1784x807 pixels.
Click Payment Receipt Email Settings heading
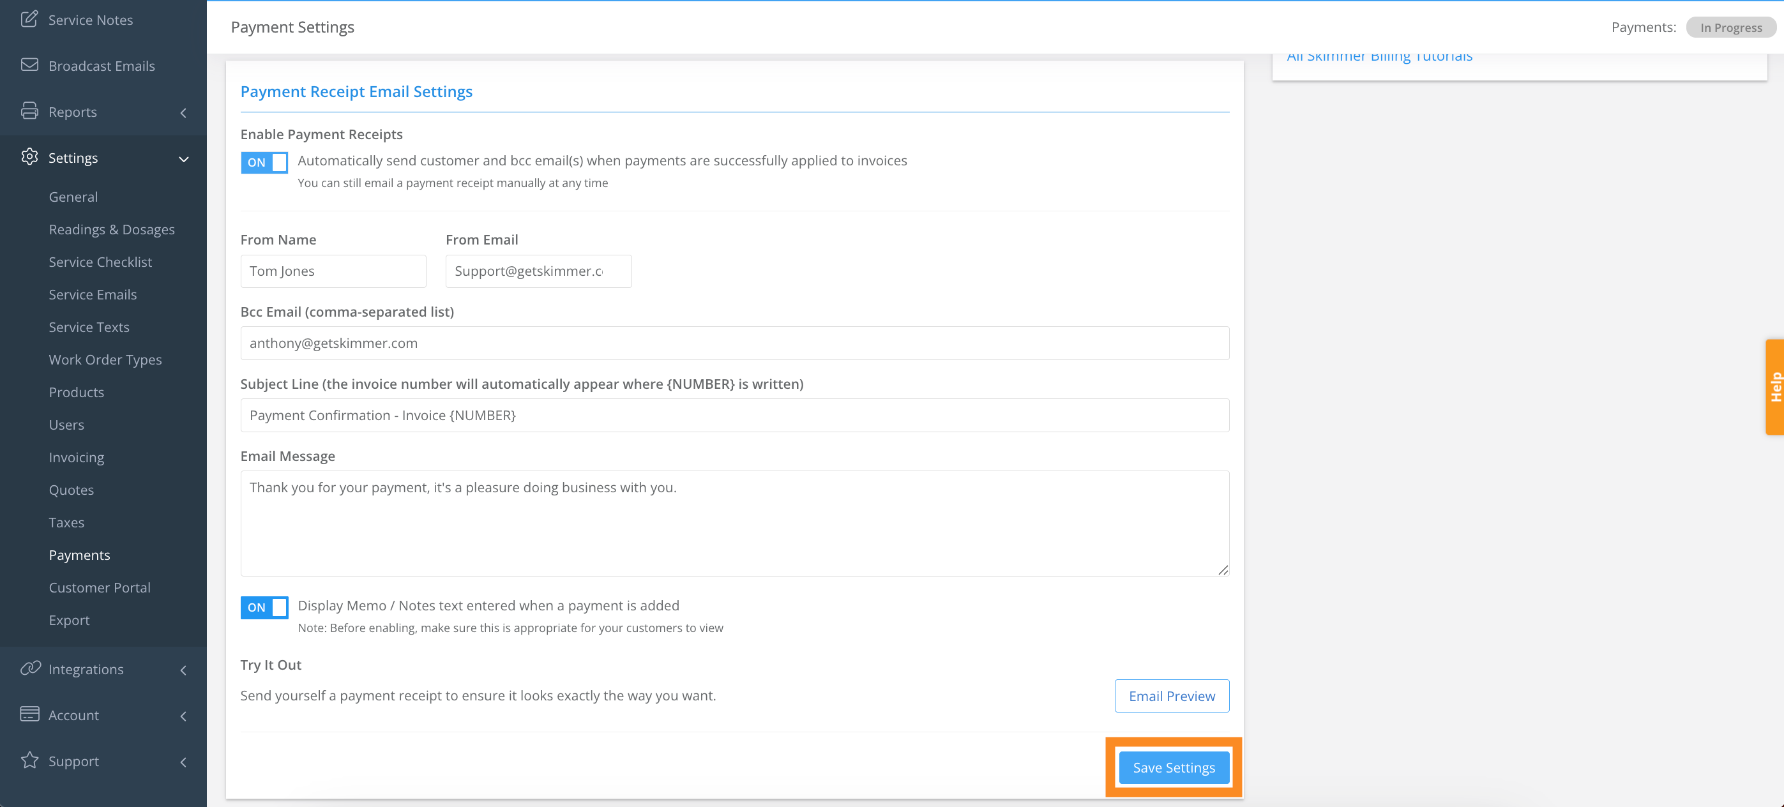tap(357, 91)
